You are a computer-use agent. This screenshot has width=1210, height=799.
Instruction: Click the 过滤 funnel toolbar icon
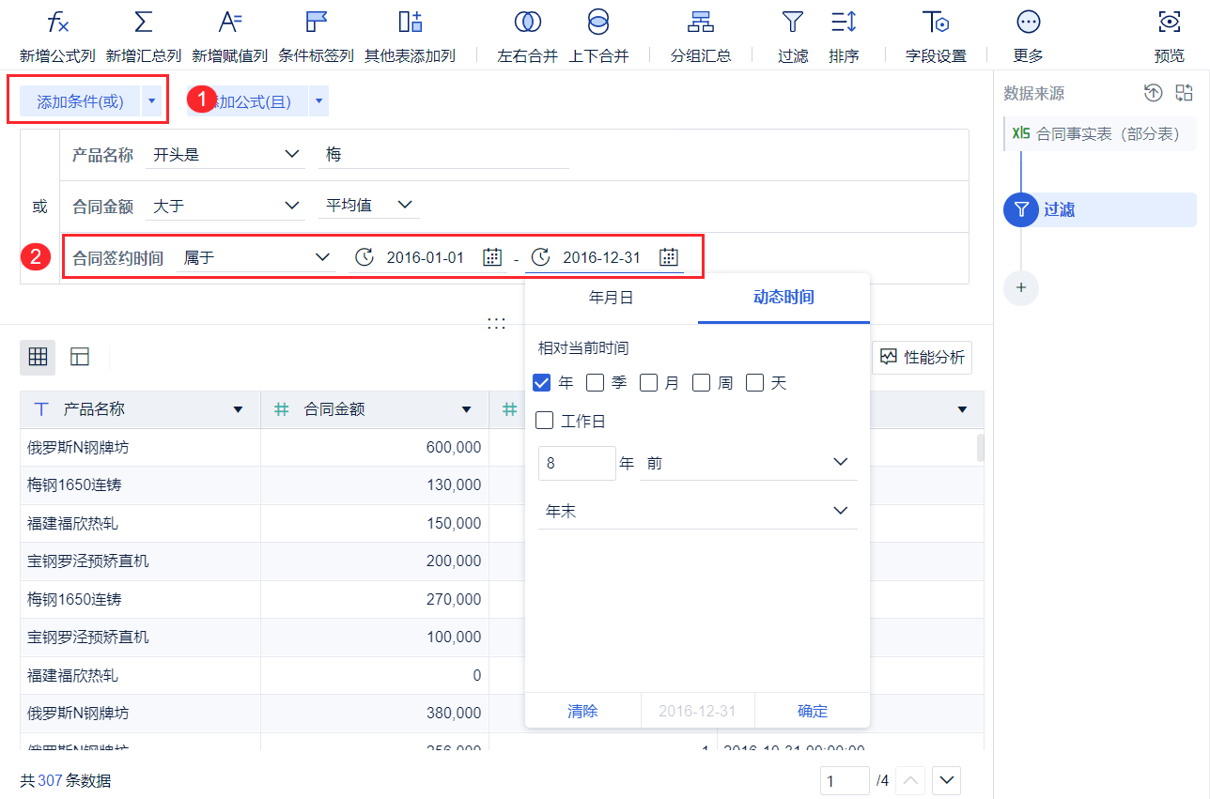pyautogui.click(x=793, y=22)
